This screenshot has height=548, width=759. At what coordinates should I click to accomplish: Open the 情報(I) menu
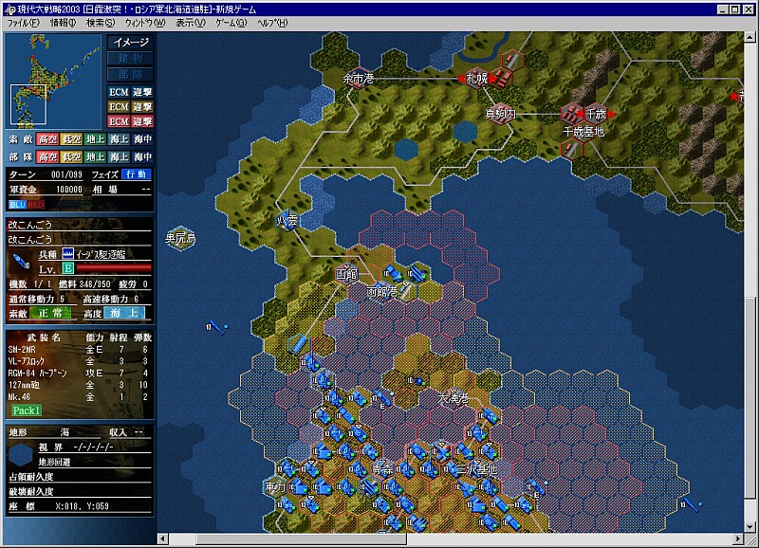63,23
